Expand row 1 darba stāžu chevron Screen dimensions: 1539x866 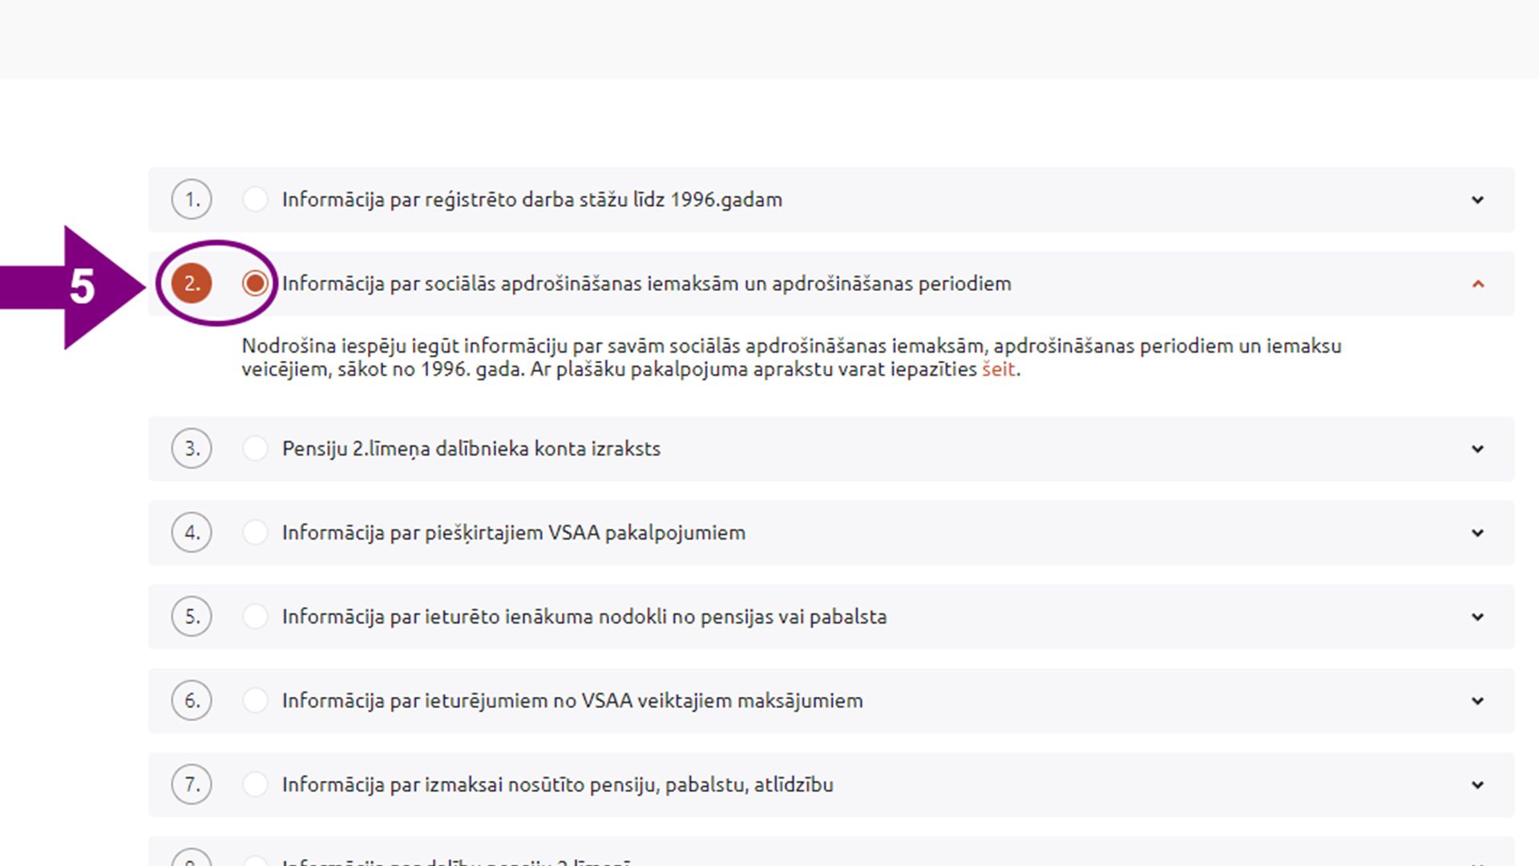tap(1477, 200)
